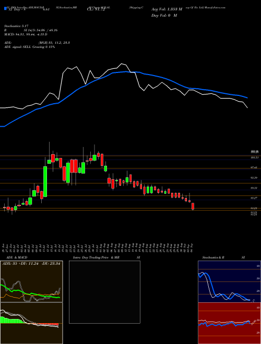This screenshot has height=344, width=261.
Task: Click the CL closing price text at top
Action: coord(96,9)
